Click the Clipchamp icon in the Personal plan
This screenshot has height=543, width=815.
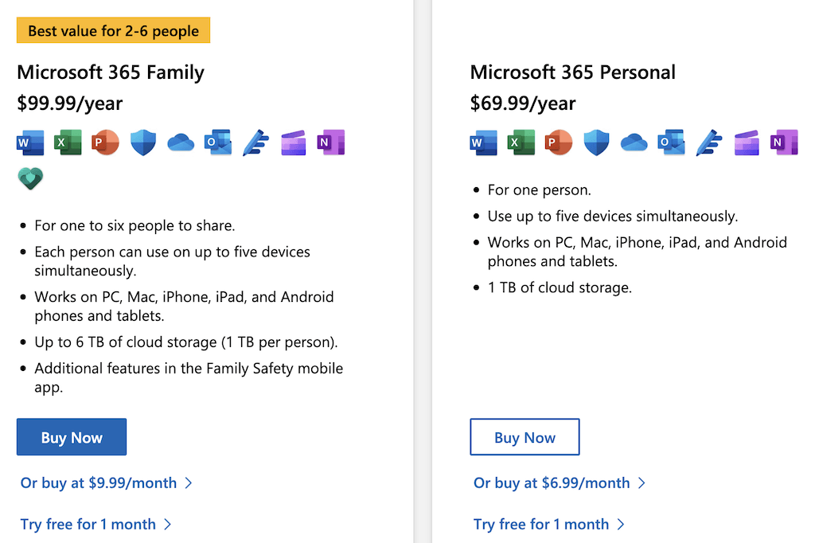coord(747,143)
